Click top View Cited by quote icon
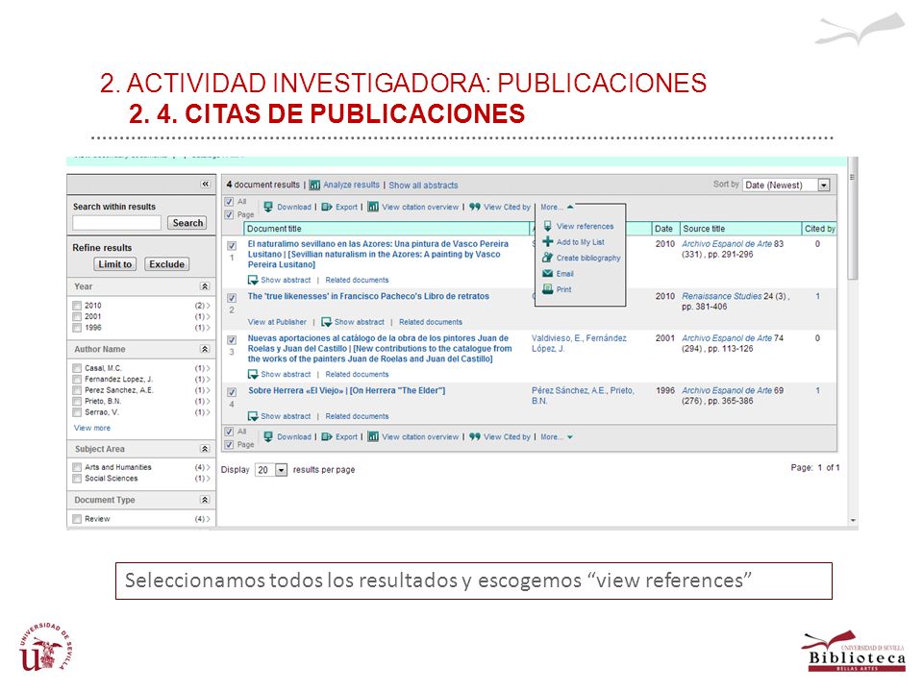Image resolution: width=923 pixels, height=692 pixels. tap(475, 207)
